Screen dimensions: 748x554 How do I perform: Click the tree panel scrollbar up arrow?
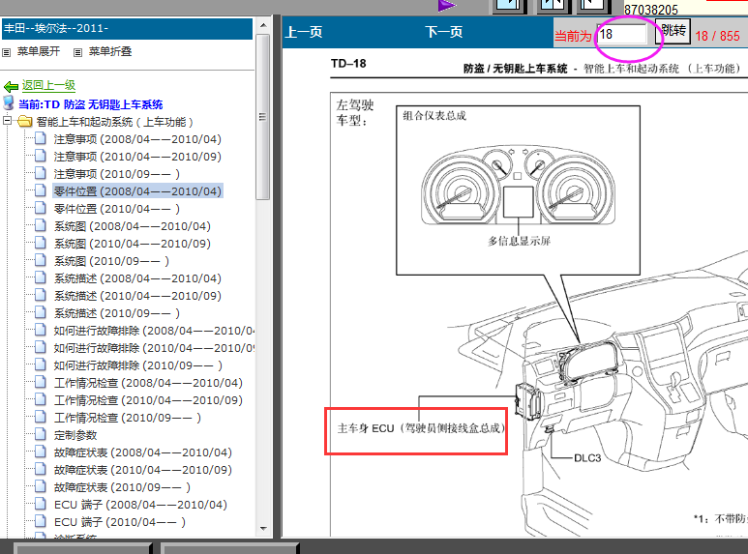(x=263, y=25)
